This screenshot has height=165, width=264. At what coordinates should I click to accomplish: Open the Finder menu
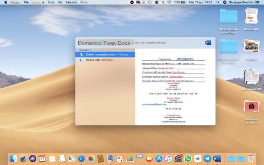tap(15, 2)
